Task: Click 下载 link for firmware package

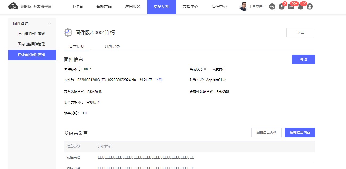Action: pyautogui.click(x=159, y=80)
